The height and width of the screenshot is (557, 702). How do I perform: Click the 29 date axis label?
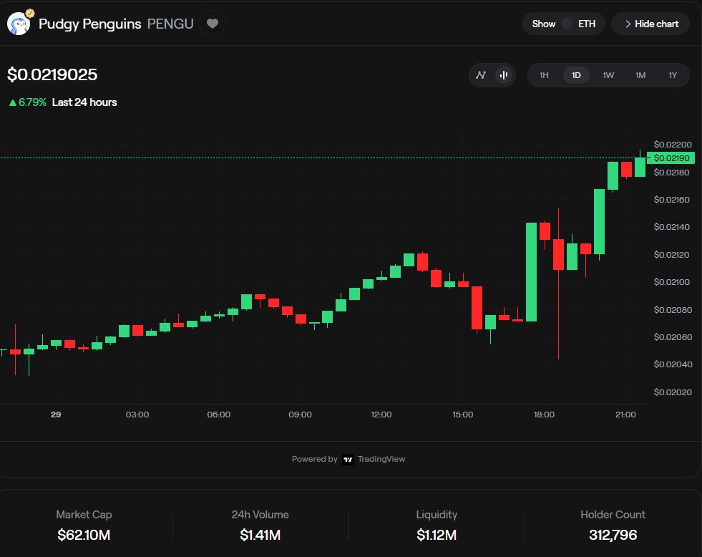click(56, 415)
